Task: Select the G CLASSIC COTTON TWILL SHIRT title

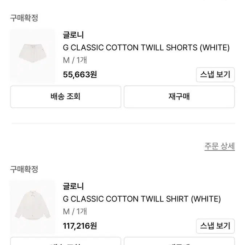Action: coord(142,199)
